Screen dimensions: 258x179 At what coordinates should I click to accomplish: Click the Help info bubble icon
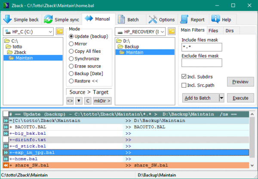point(215,19)
